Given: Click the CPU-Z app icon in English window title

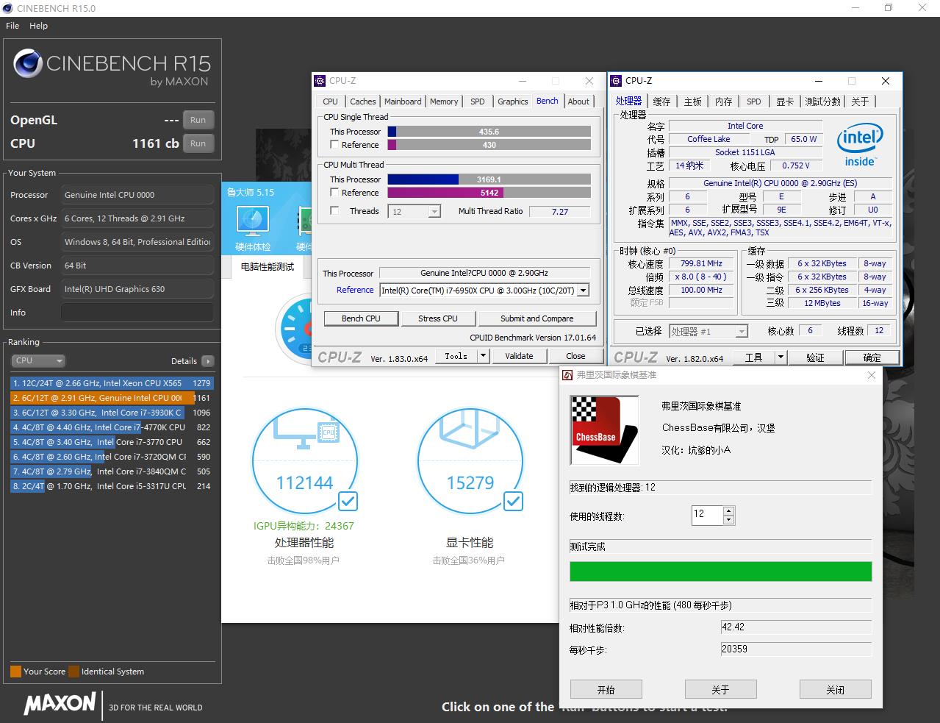Looking at the screenshot, I should (x=320, y=81).
